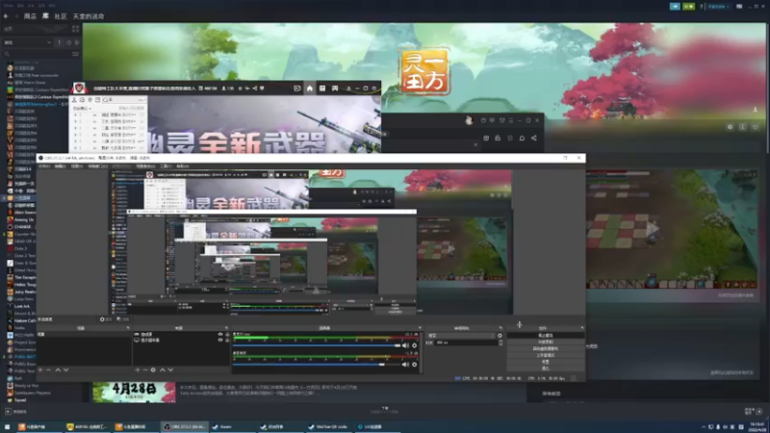Image resolution: width=770 pixels, height=433 pixels.
Task: Open the settings gear on the Steam game page
Action: (730, 127)
